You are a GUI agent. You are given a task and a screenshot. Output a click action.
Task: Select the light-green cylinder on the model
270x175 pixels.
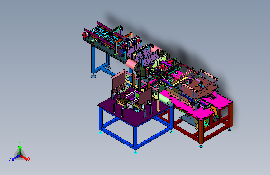[x=165, y=99]
